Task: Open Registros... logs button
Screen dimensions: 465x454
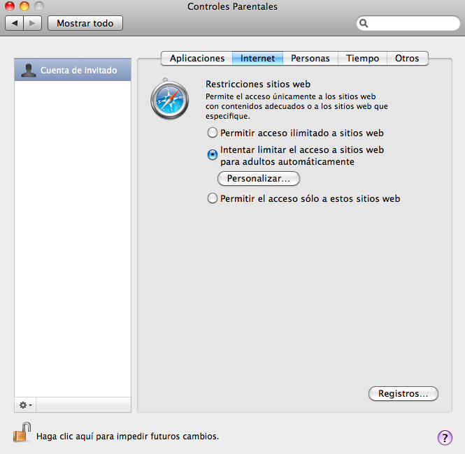Action: [x=403, y=394]
